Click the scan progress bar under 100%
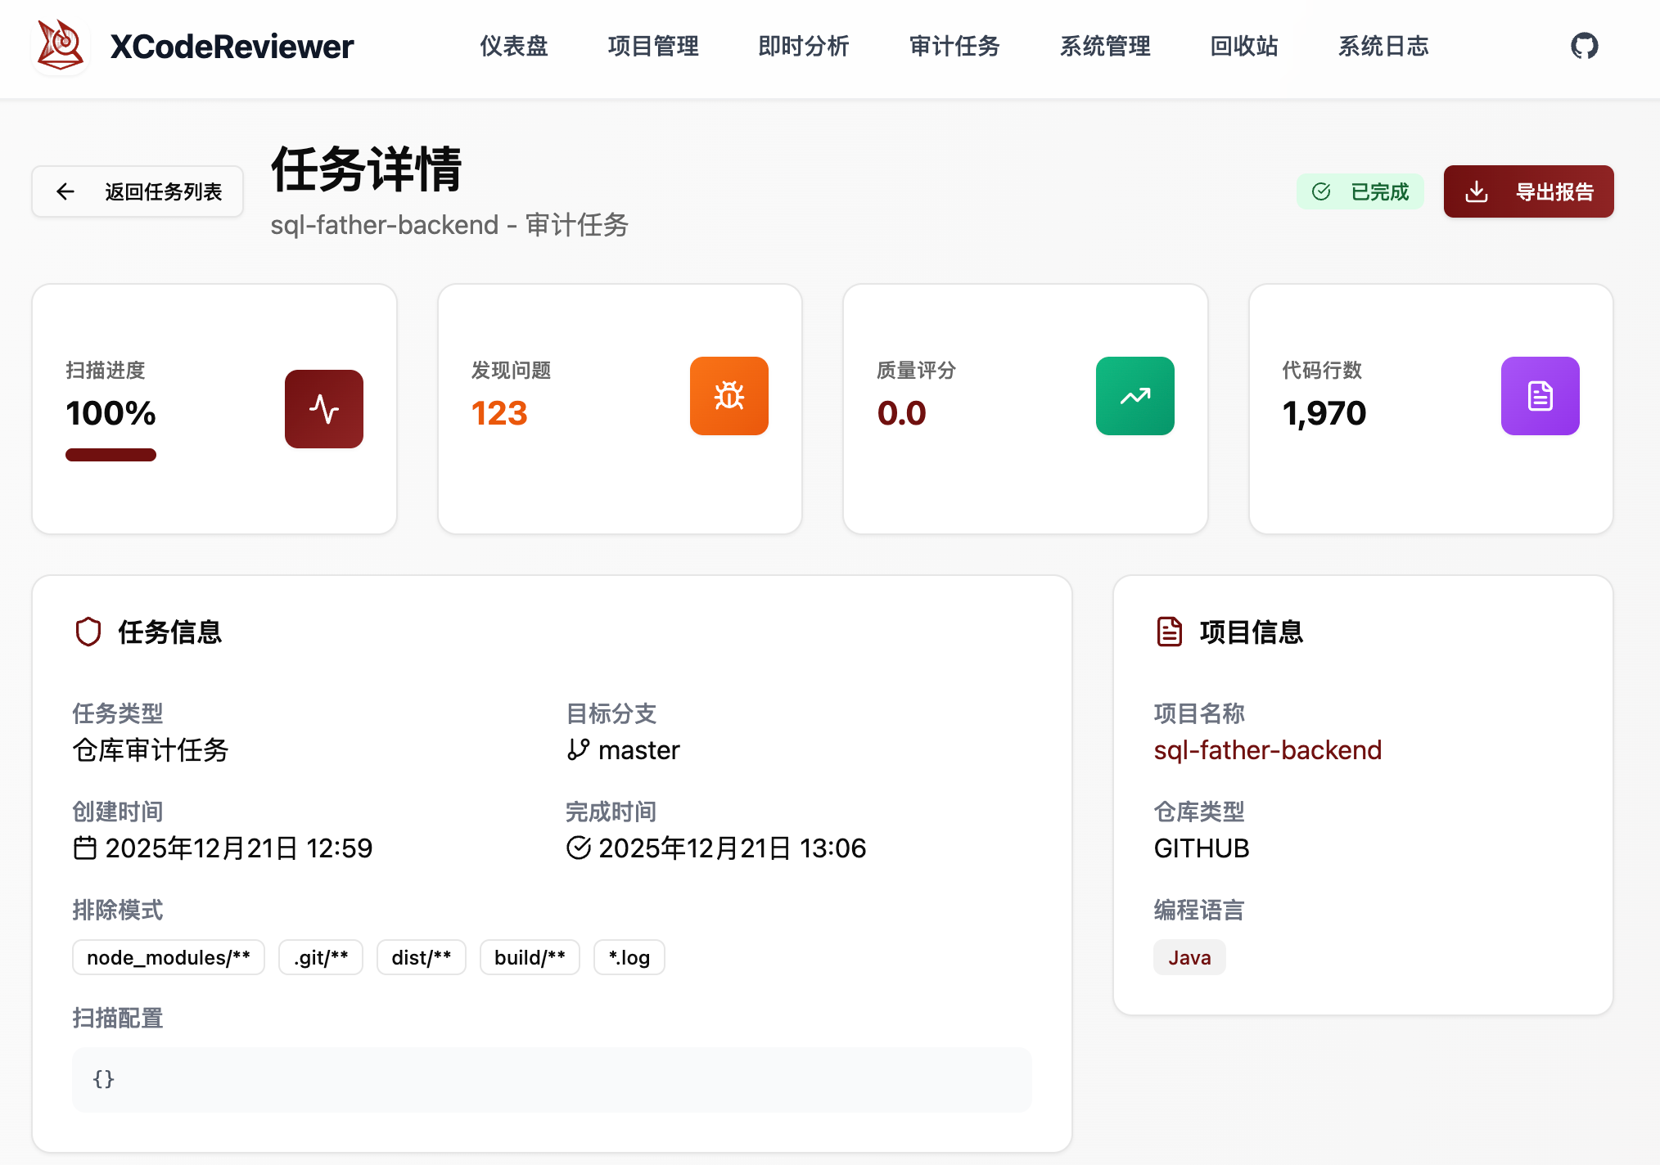1660x1165 pixels. tap(111, 455)
